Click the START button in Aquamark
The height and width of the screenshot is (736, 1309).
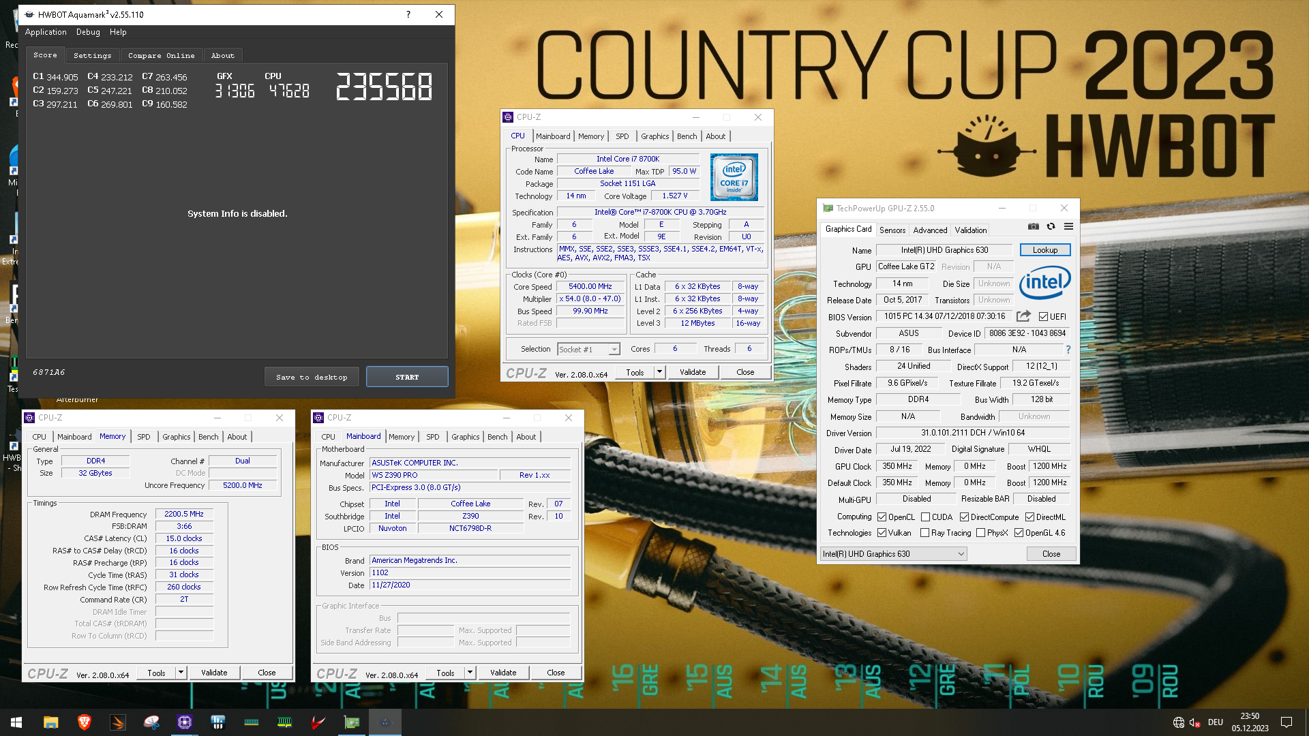pos(407,377)
